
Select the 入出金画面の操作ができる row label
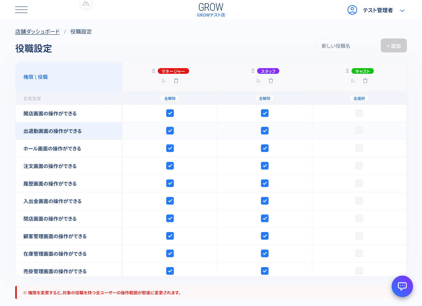click(x=52, y=201)
